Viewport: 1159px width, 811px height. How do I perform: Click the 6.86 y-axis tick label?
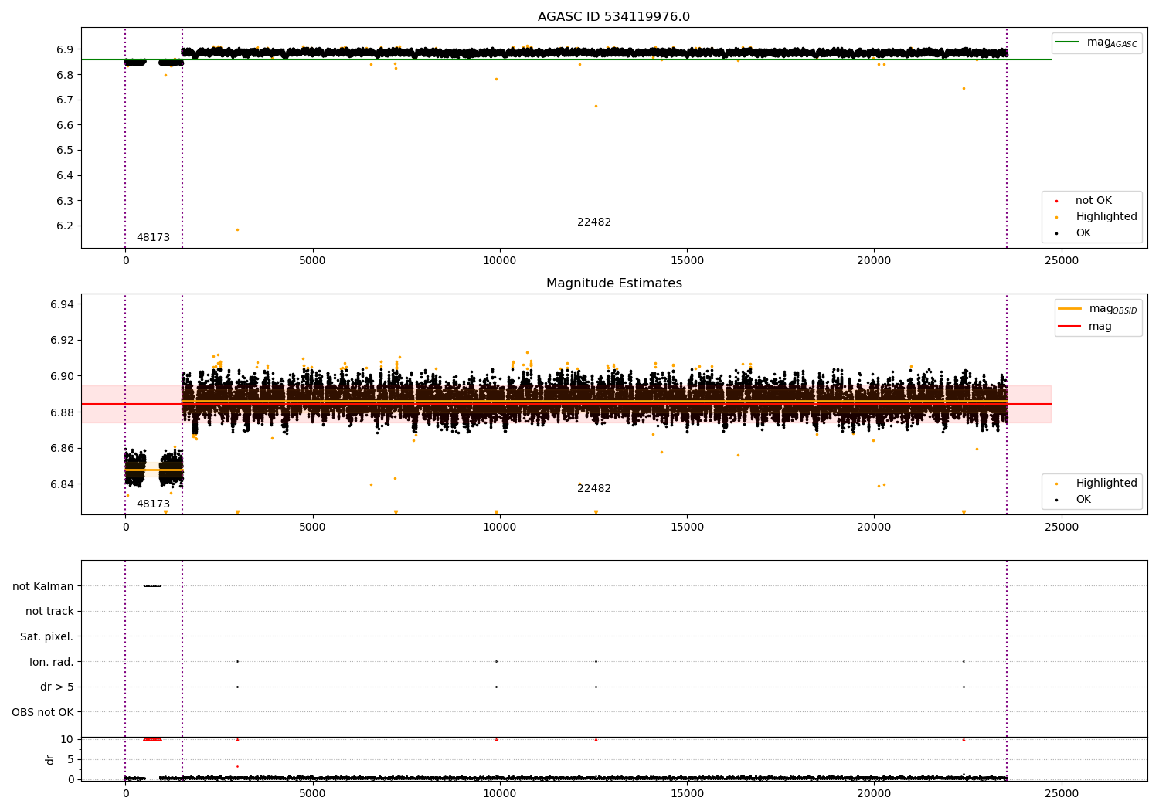(x=62, y=449)
